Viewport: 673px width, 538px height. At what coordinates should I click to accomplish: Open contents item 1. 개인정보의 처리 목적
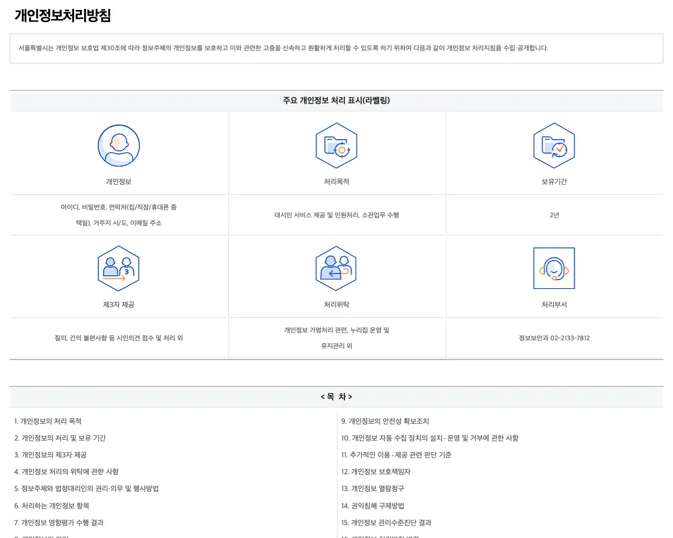48,421
